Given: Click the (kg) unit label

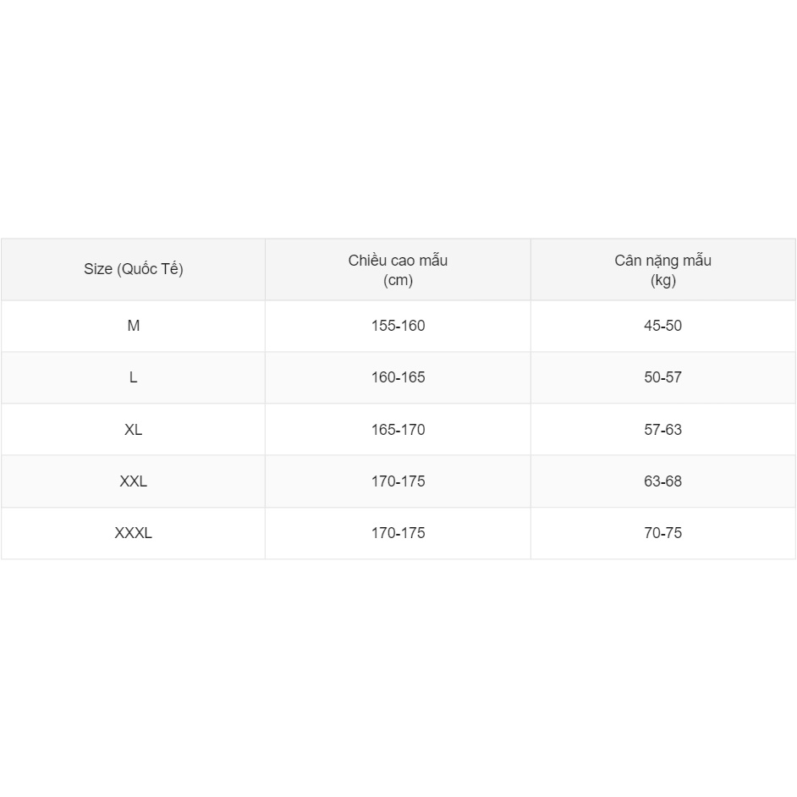Looking at the screenshot, I should (662, 281).
